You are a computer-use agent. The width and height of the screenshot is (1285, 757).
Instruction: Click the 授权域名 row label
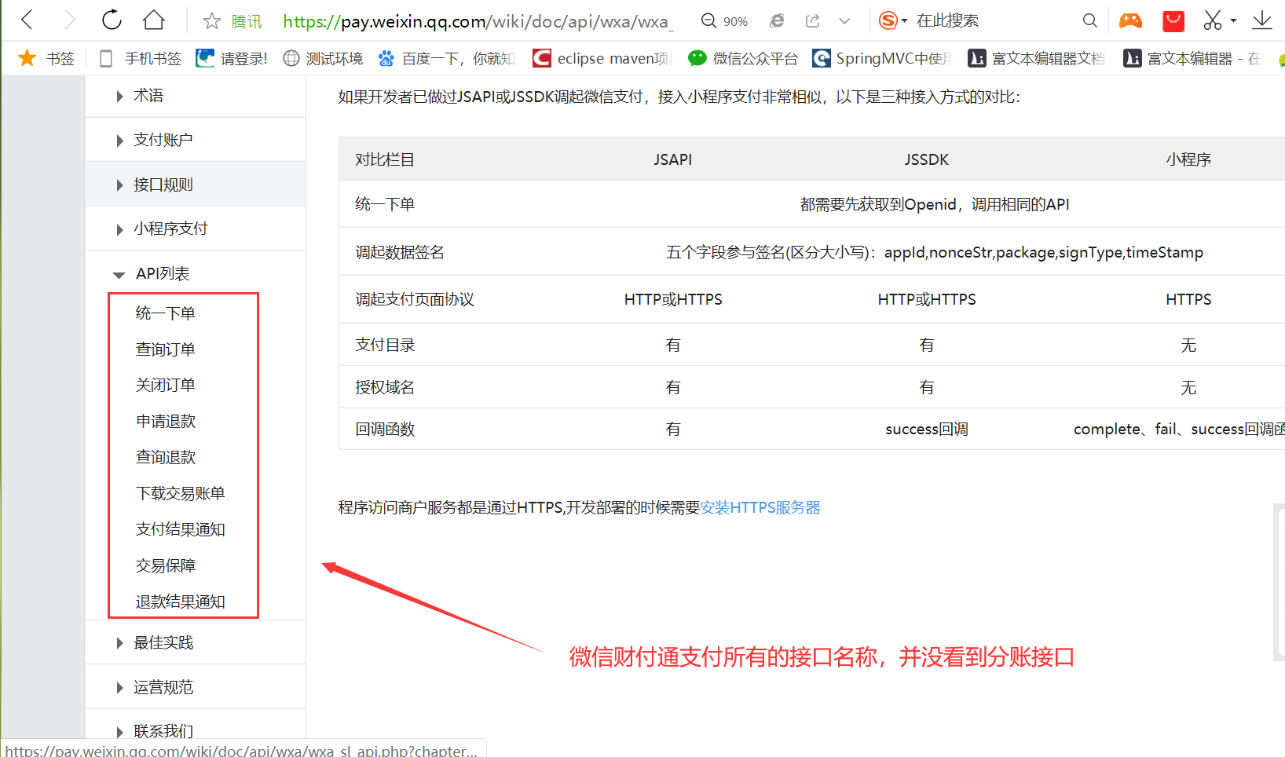tap(385, 387)
